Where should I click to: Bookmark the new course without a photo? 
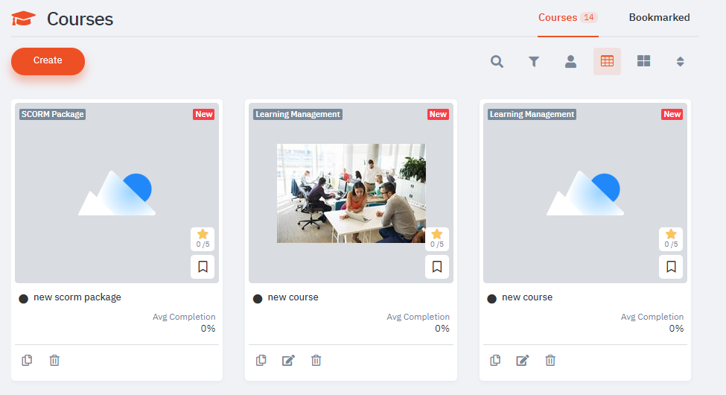tap(672, 267)
